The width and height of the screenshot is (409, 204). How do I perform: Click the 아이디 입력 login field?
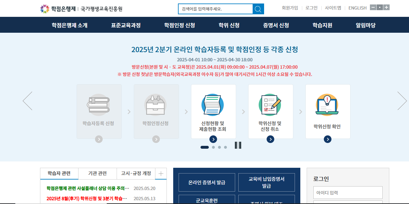pos(348,192)
